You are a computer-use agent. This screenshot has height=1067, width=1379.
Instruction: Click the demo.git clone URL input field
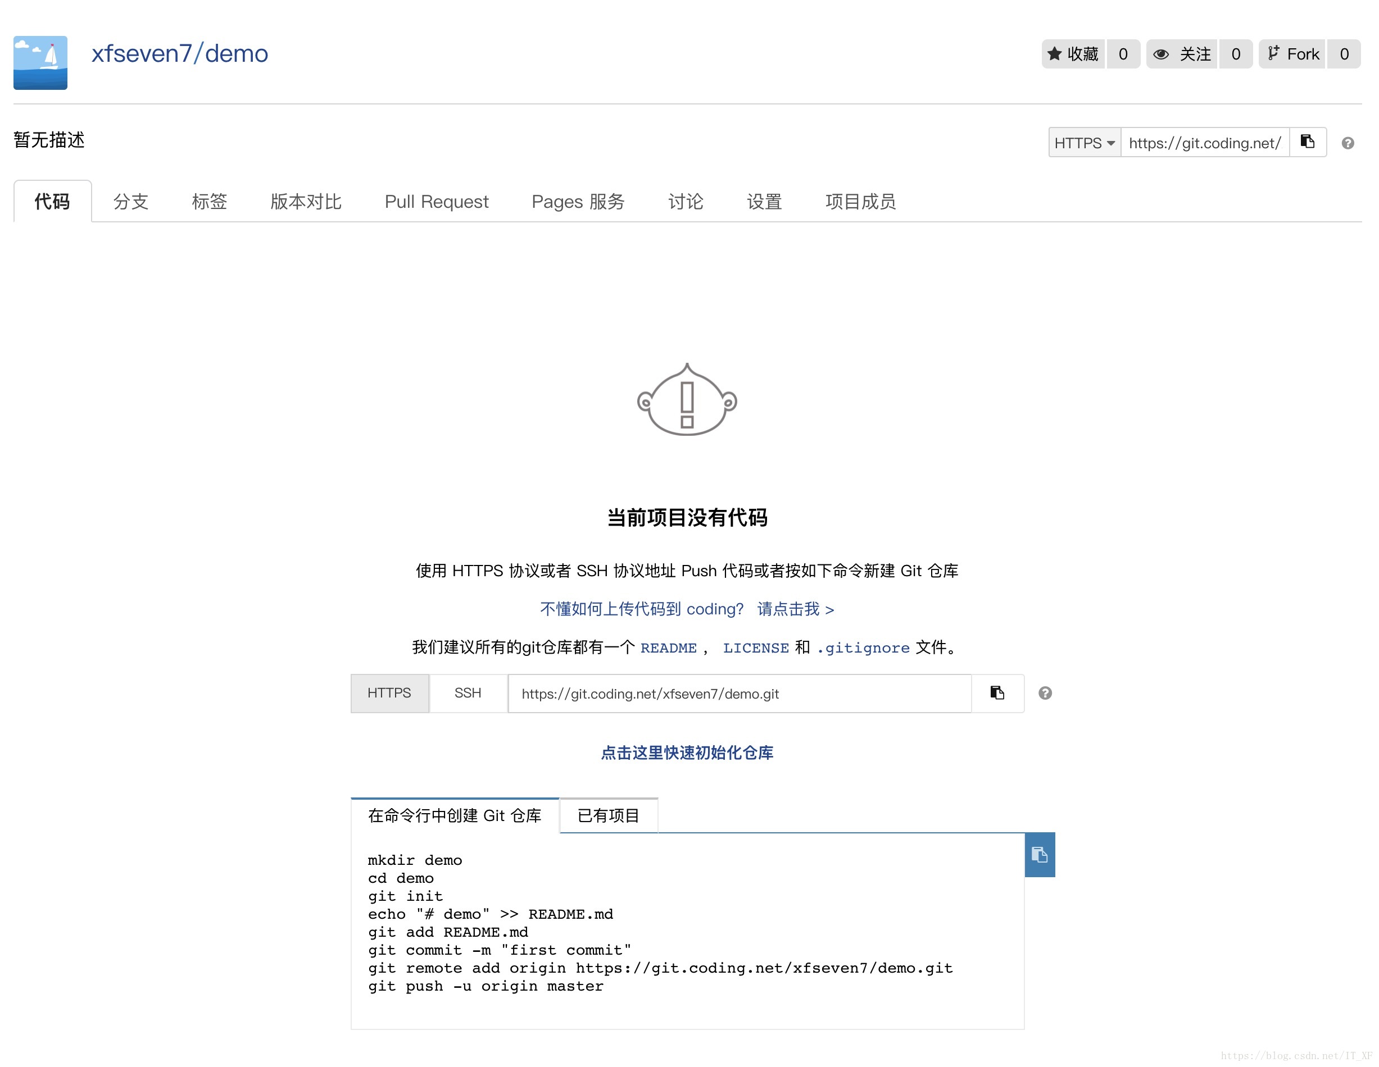tap(740, 694)
